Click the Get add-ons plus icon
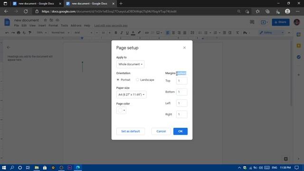The height and width of the screenshot is (171, 304). click(299, 75)
